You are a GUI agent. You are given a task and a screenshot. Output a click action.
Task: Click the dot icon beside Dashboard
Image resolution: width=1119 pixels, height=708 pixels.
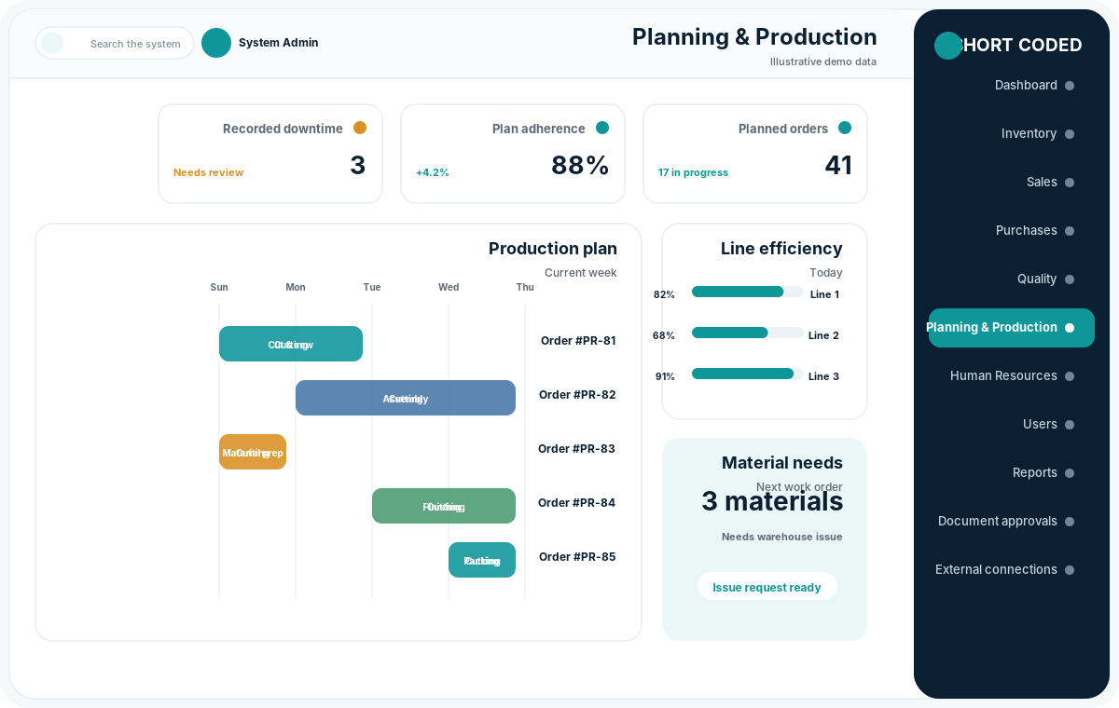click(x=1070, y=86)
